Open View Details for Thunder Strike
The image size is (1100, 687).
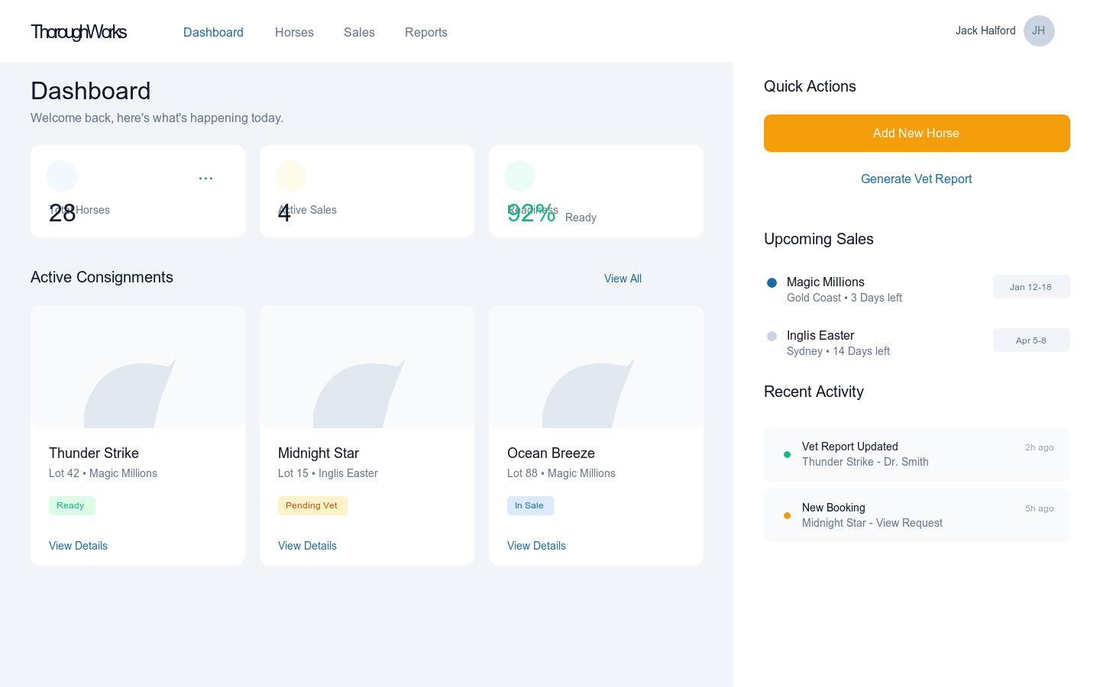coord(78,545)
